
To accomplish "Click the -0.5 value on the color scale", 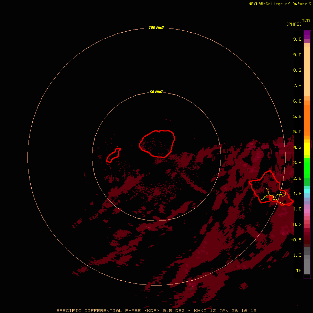I will click(x=296, y=240).
